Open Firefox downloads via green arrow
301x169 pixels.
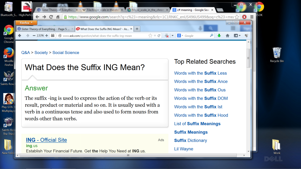[219, 36]
